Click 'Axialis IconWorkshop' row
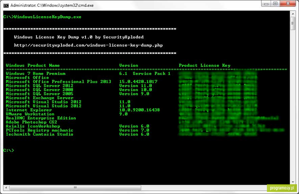Screen dimensions: 299x194 click(x=33, y=126)
